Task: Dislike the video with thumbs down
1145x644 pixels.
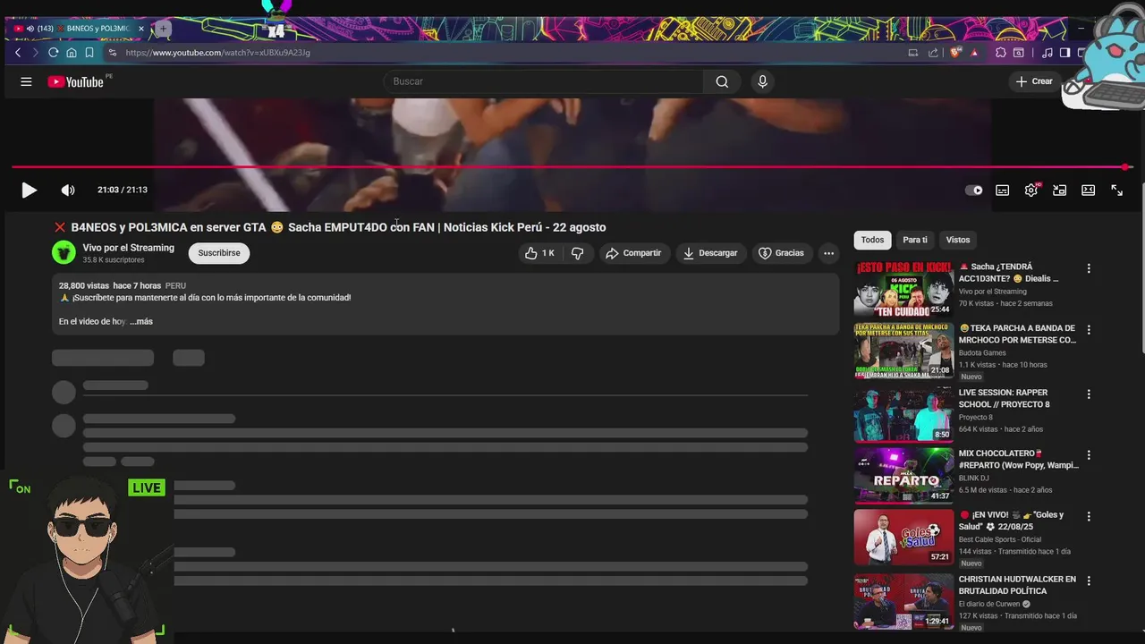Action: (578, 253)
